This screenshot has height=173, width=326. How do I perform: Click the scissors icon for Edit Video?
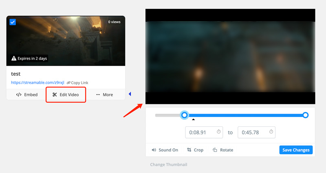55,95
